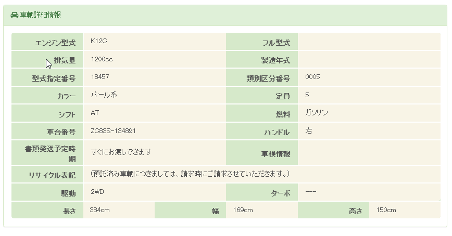Image resolution: width=452 pixels, height=236 pixels.
Task: Click the length value 384cm
Action: tap(100, 210)
